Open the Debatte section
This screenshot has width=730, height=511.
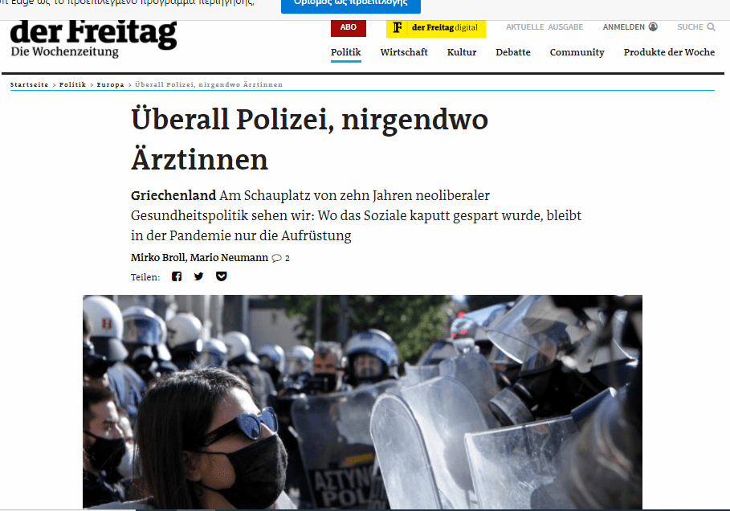[513, 52]
